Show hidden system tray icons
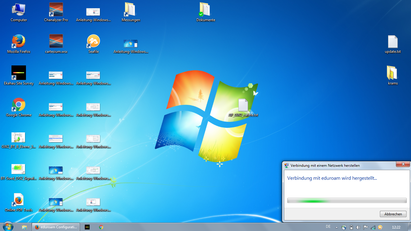The width and height of the screenshot is (411, 231). (x=337, y=227)
